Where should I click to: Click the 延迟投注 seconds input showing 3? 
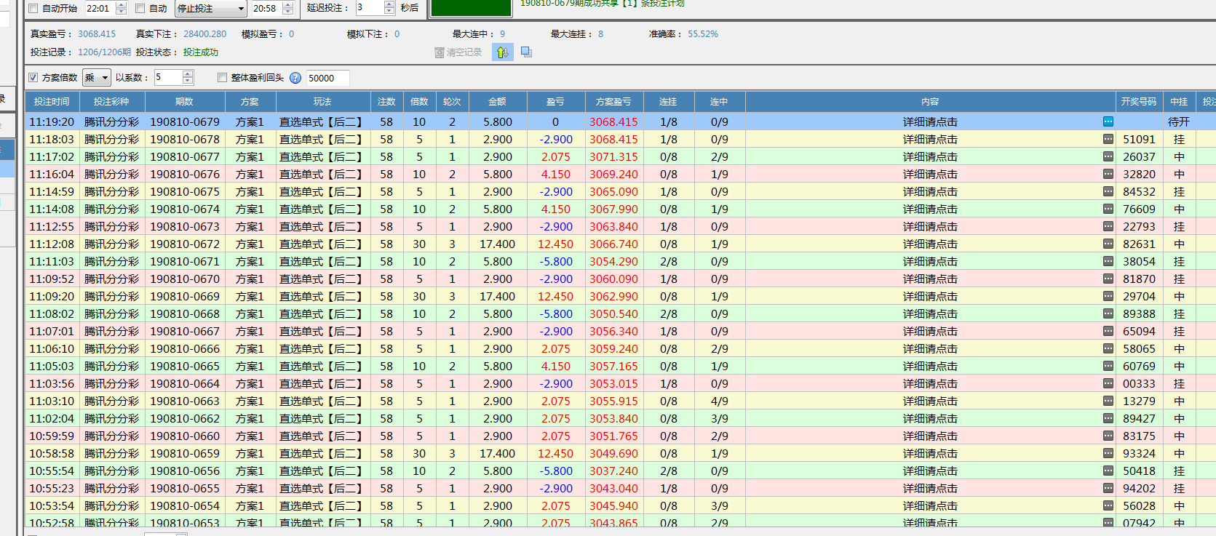click(x=369, y=8)
